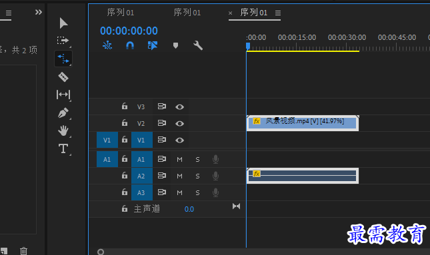Expand hidden panels with double chevron

click(39, 12)
